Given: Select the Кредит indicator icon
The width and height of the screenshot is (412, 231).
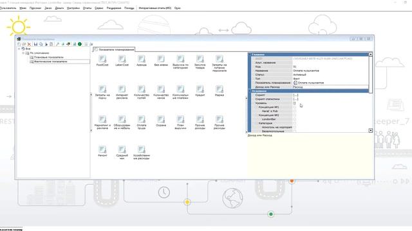Looking at the screenshot, I should point(200,89).
